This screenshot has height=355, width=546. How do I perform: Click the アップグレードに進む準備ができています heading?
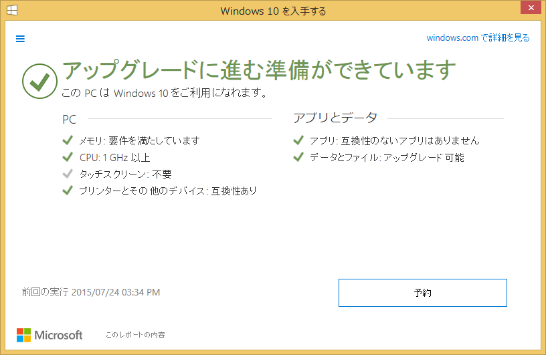[x=259, y=70]
